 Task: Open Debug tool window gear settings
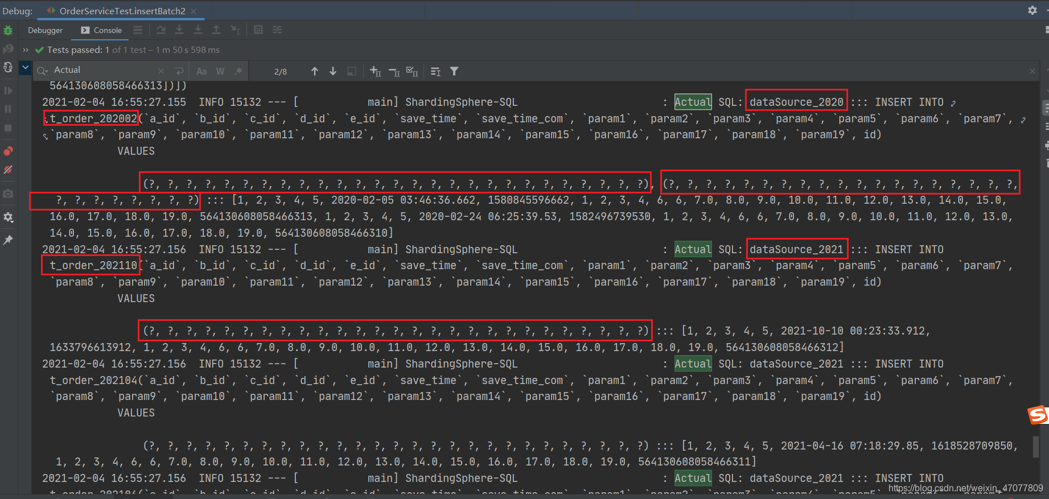coord(1032,10)
